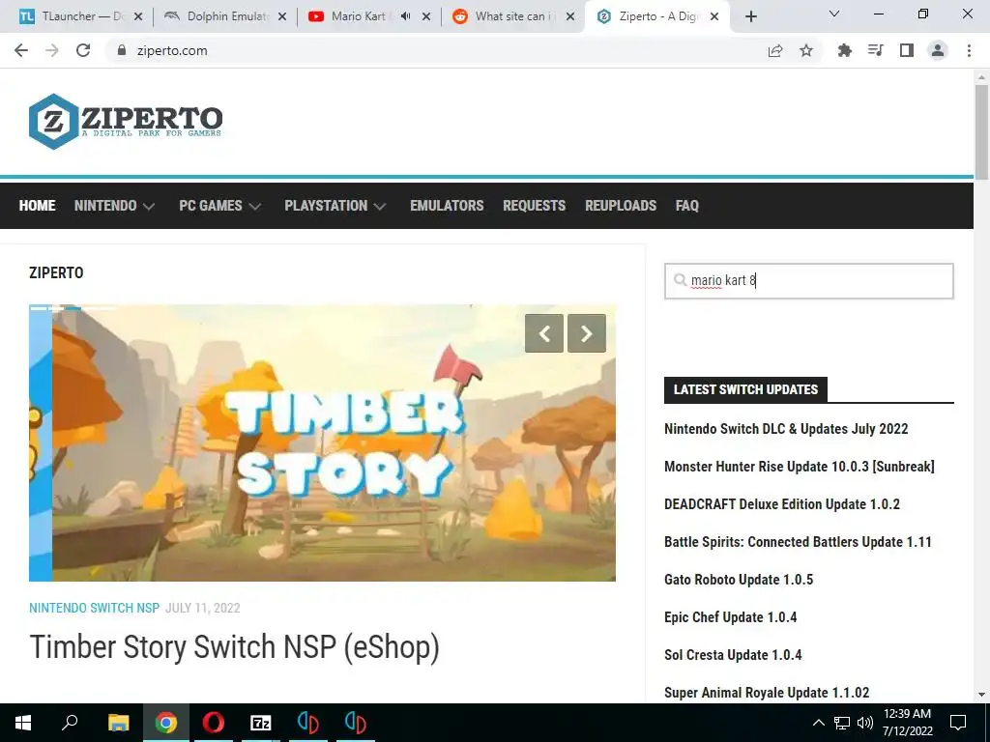
Task: Reload the Ziperto page
Action: pos(83,50)
